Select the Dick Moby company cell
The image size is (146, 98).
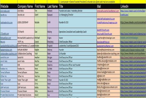coord(26,11)
